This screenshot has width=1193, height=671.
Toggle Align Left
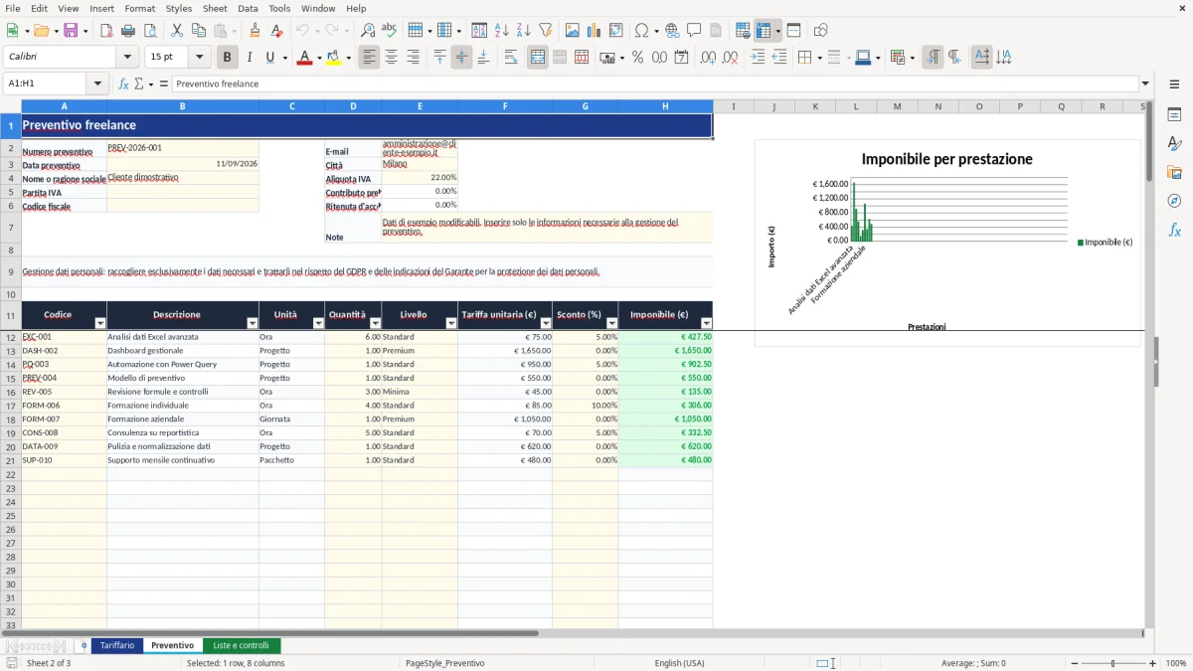[369, 58]
